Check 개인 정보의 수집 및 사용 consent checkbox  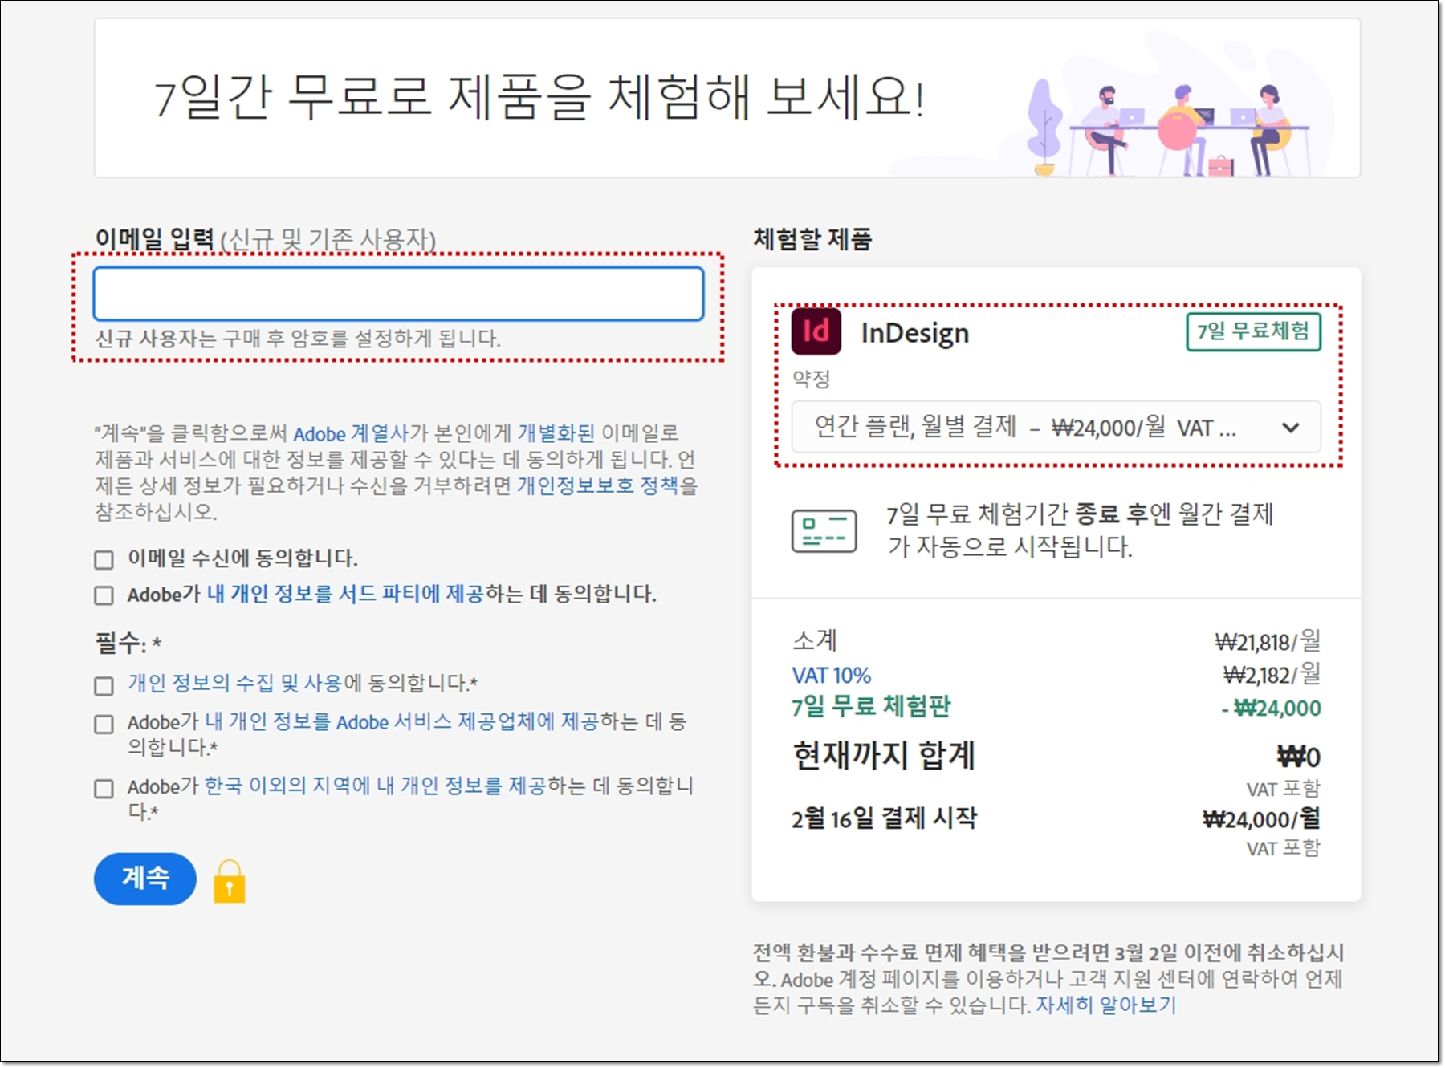pyautogui.click(x=104, y=685)
